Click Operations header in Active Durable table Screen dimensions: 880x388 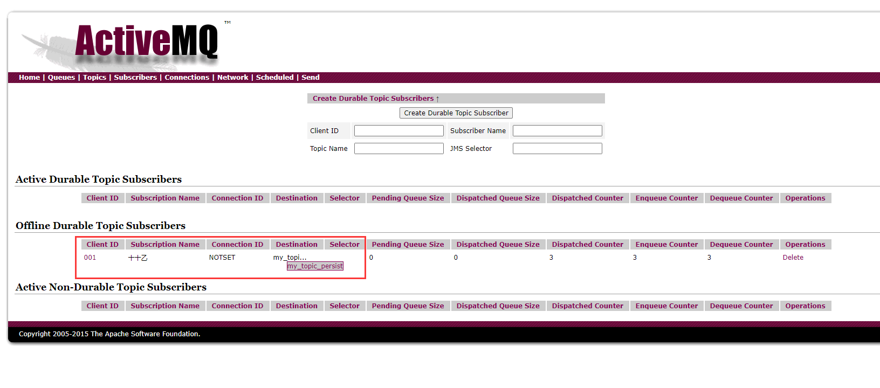pyautogui.click(x=806, y=198)
